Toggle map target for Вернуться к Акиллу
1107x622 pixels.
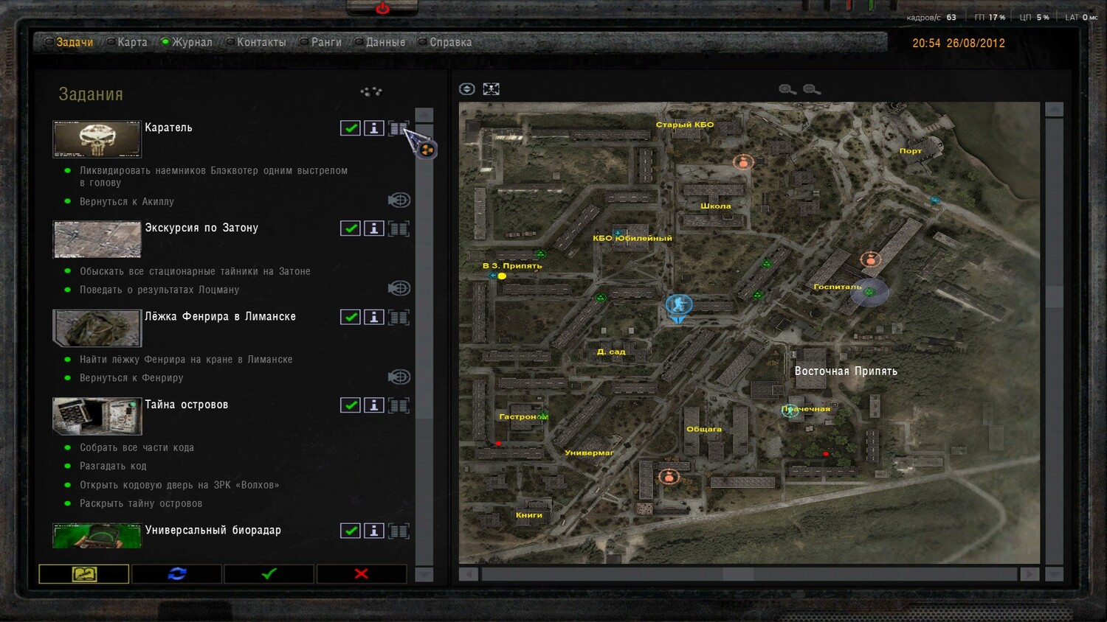tap(399, 200)
